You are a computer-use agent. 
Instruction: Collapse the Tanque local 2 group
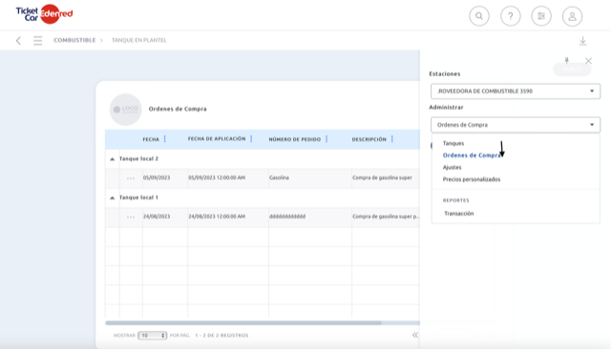pyautogui.click(x=113, y=159)
